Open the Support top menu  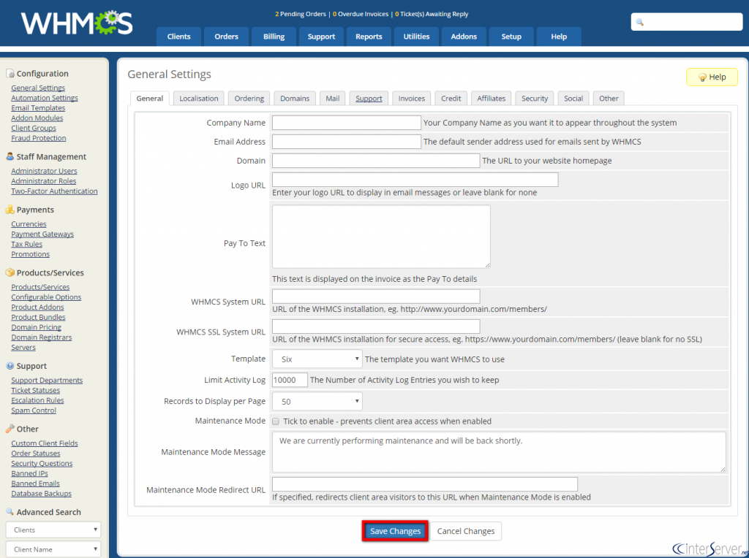pyautogui.click(x=321, y=37)
